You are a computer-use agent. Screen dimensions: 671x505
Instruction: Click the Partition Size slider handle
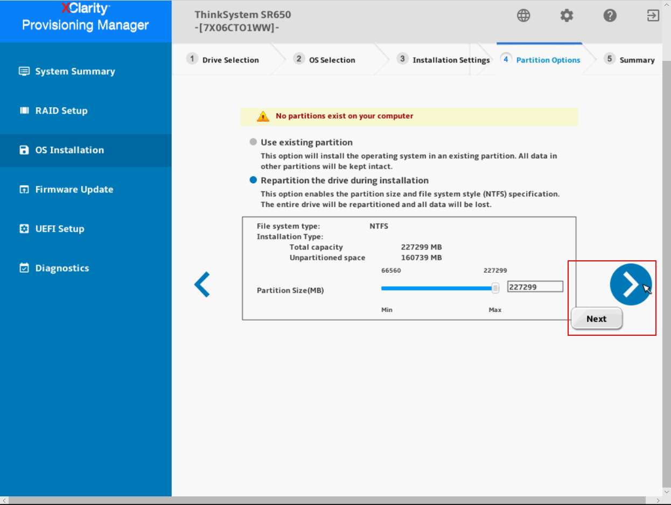[495, 288]
